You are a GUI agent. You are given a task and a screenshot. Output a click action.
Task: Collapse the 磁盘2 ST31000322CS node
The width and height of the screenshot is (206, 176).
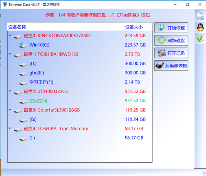point(10,92)
